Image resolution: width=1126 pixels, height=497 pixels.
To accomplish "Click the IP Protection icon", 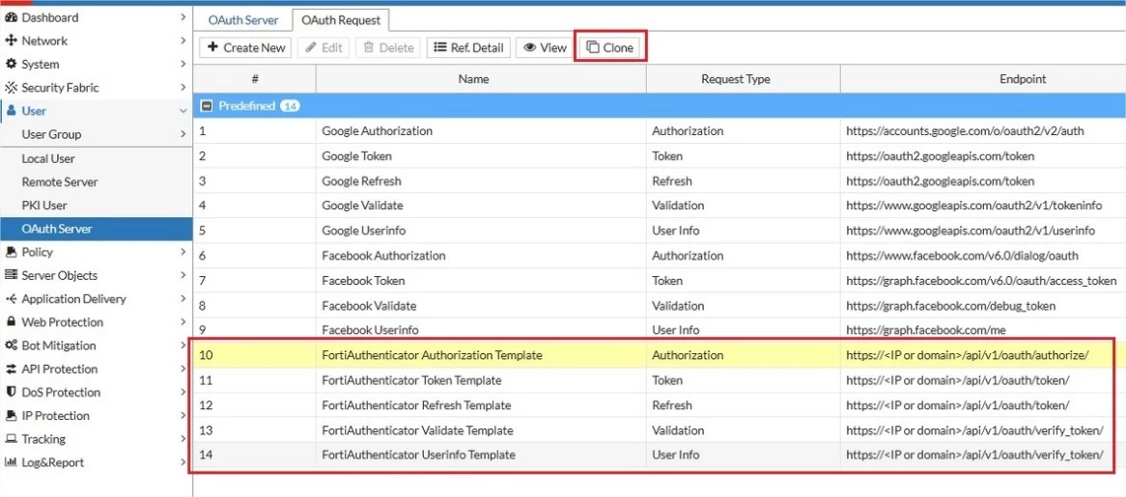I will point(11,416).
